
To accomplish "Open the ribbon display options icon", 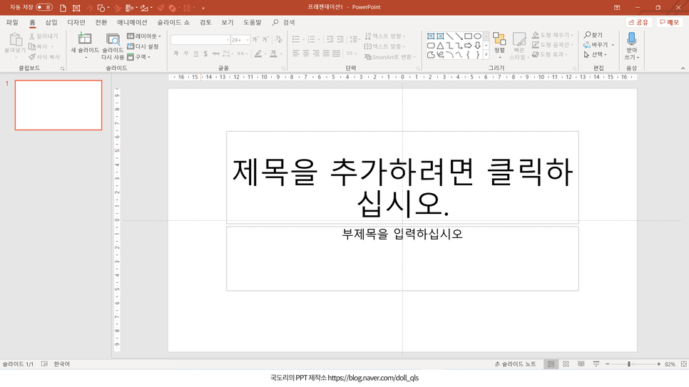I will [x=617, y=7].
